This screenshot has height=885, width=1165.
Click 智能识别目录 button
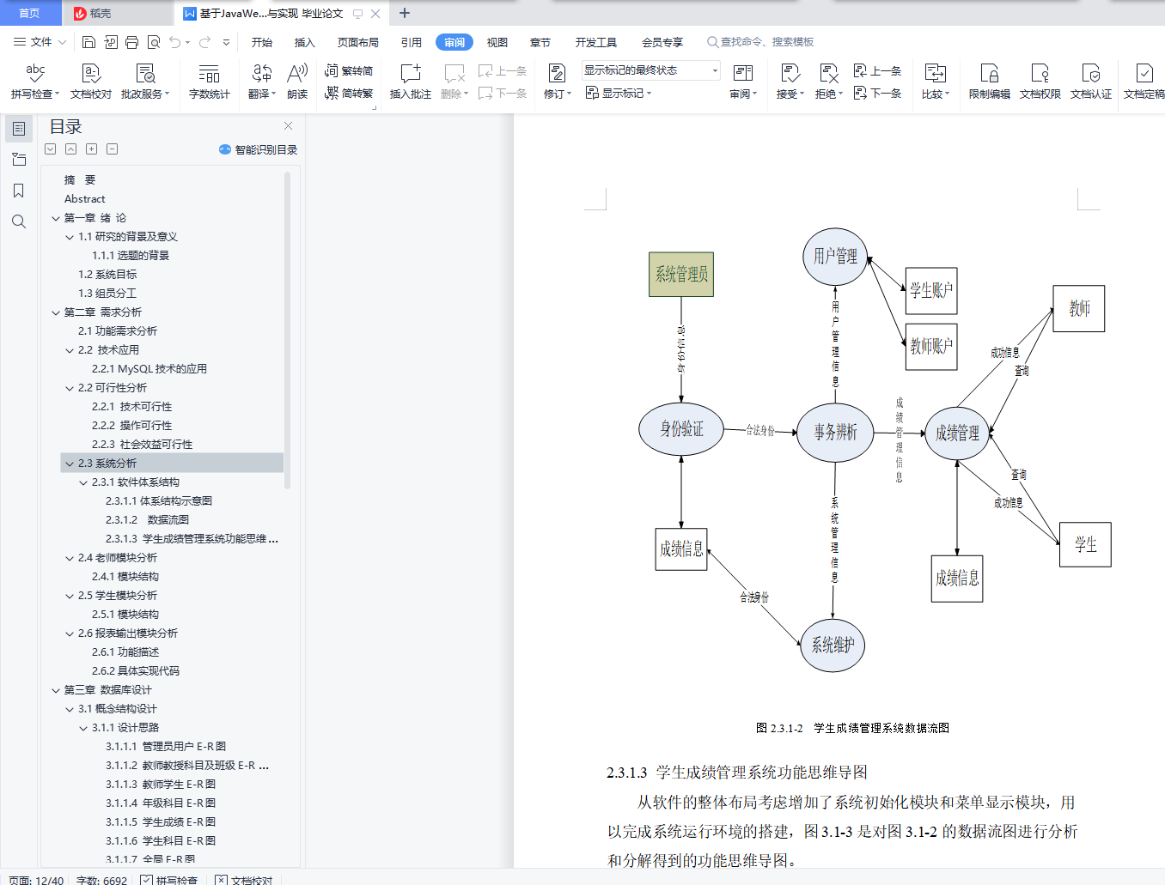tap(259, 149)
